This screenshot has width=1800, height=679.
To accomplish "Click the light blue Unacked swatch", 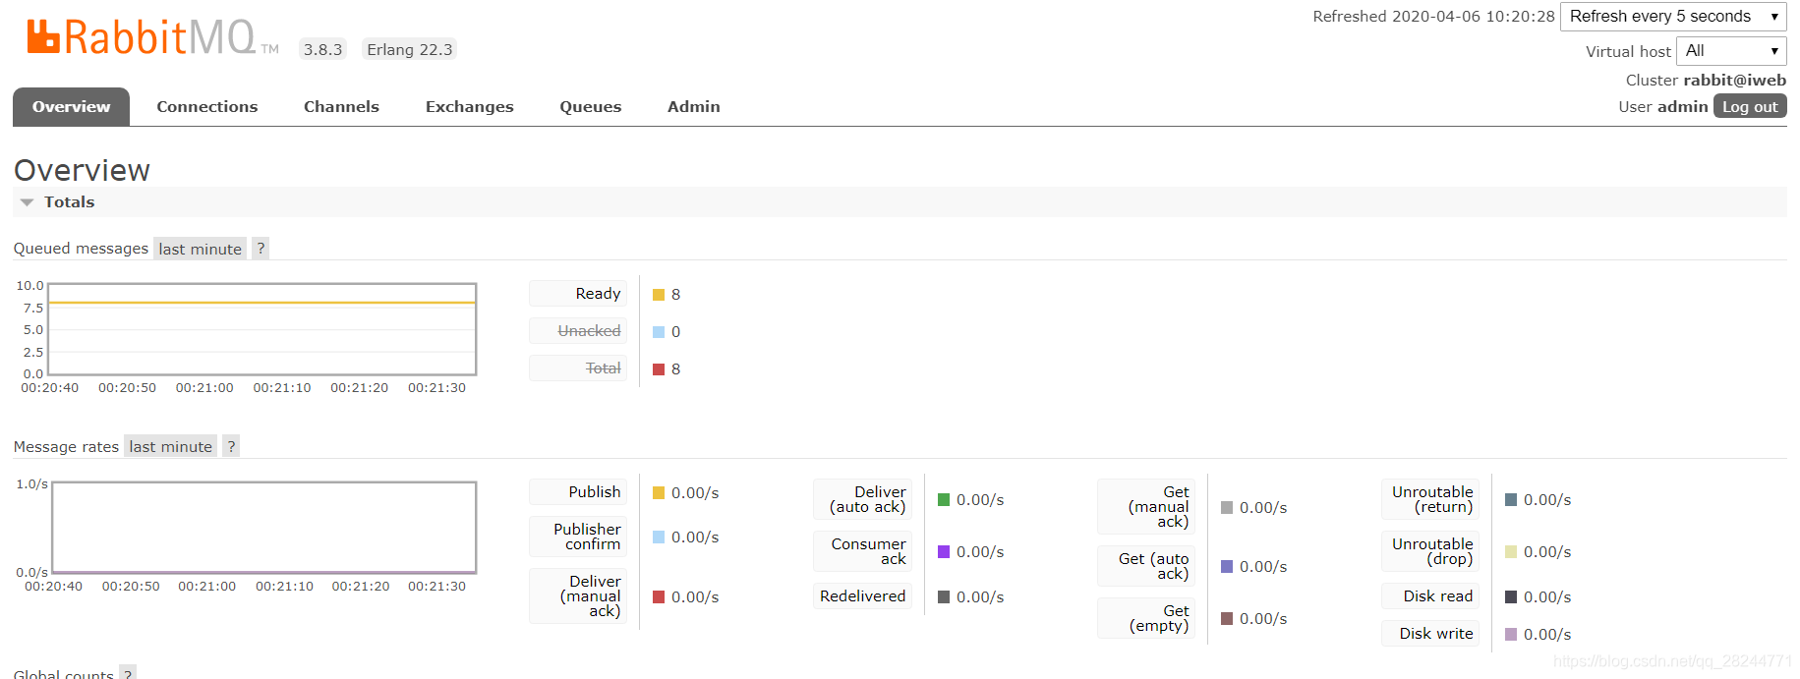I will 659,332.
